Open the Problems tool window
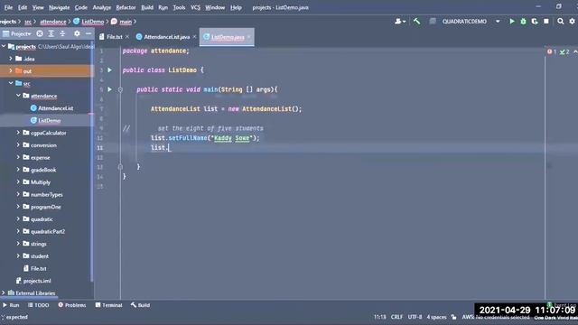 pos(72,305)
